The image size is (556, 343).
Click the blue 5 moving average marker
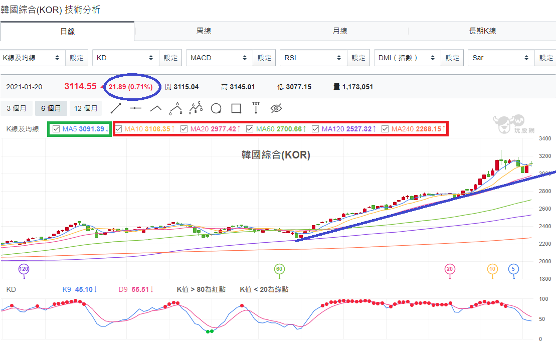513,269
